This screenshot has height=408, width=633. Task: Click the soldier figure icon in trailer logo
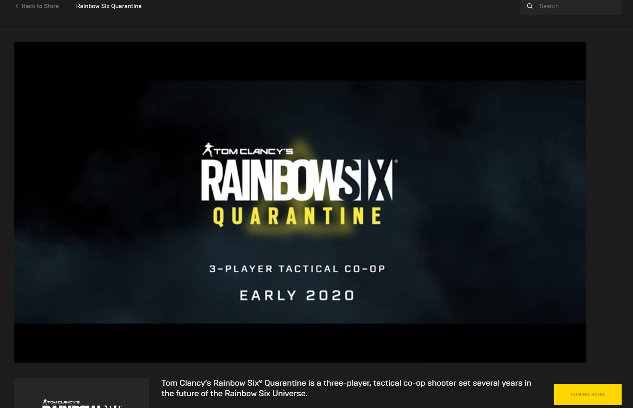tap(207, 149)
